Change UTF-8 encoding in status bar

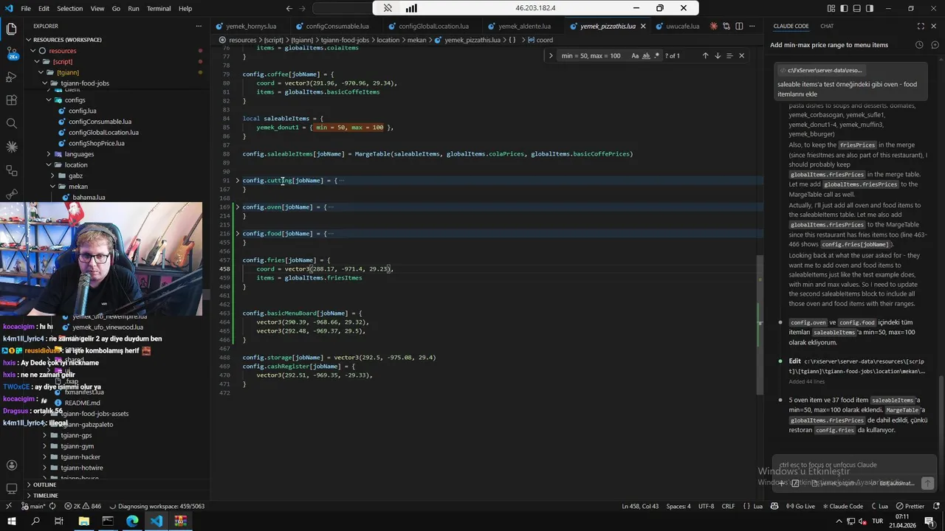(706, 506)
